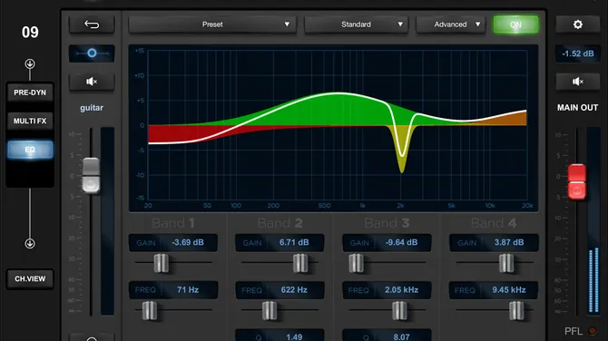Image resolution: width=608 pixels, height=341 pixels.
Task: Click the upper signal-chain arrow icon
Action: [30, 63]
